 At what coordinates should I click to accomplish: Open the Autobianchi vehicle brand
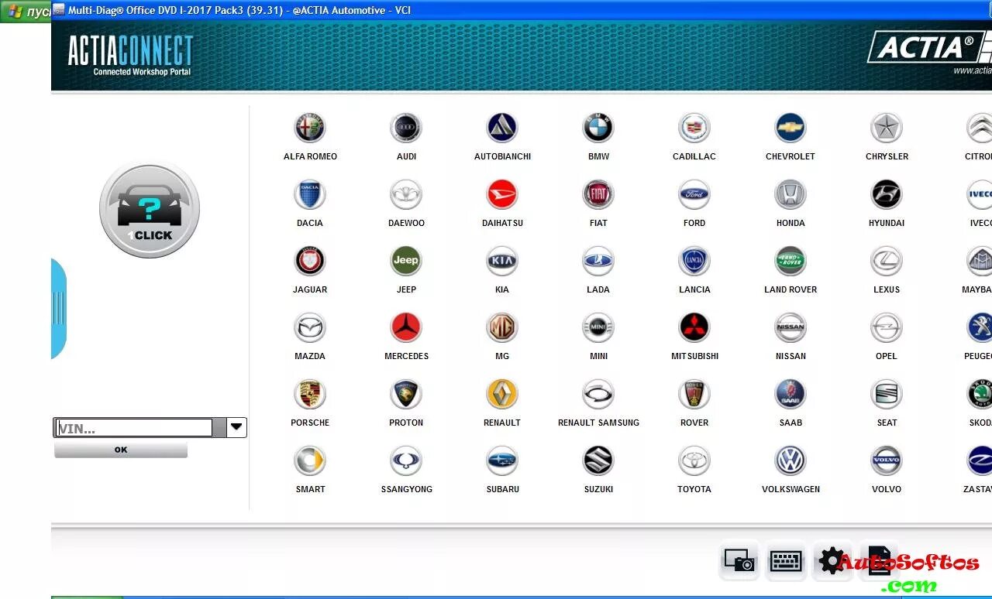point(502,128)
